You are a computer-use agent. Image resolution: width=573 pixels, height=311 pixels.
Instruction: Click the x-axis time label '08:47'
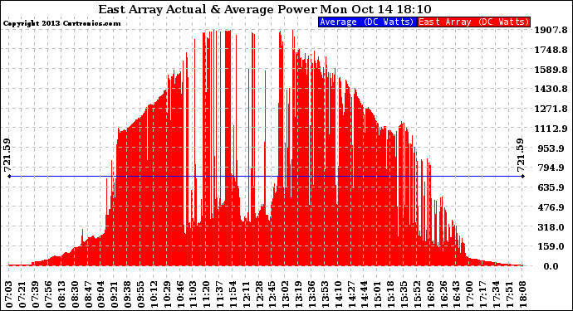tap(88, 294)
